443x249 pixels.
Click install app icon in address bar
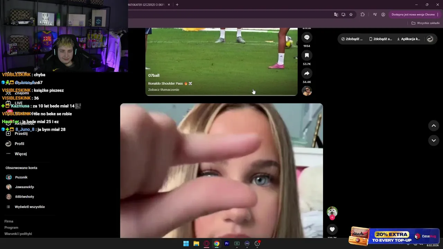pos(343,15)
